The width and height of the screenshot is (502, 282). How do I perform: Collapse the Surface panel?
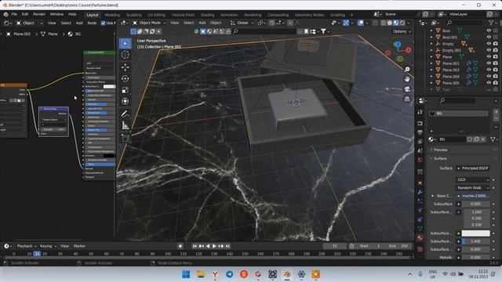[440, 158]
